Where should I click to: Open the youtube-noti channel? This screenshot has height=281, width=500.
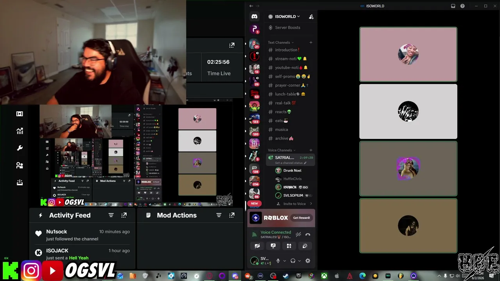coord(291,68)
